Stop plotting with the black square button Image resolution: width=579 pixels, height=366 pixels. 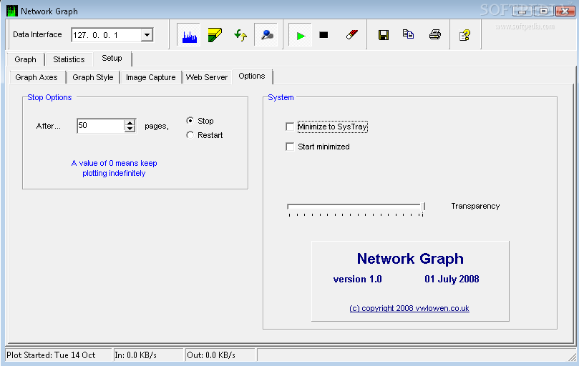pyautogui.click(x=323, y=35)
